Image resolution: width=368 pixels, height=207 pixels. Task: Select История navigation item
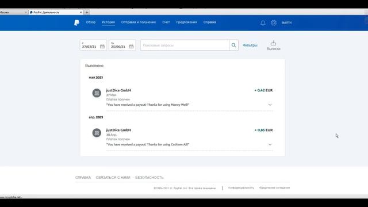[109, 22]
